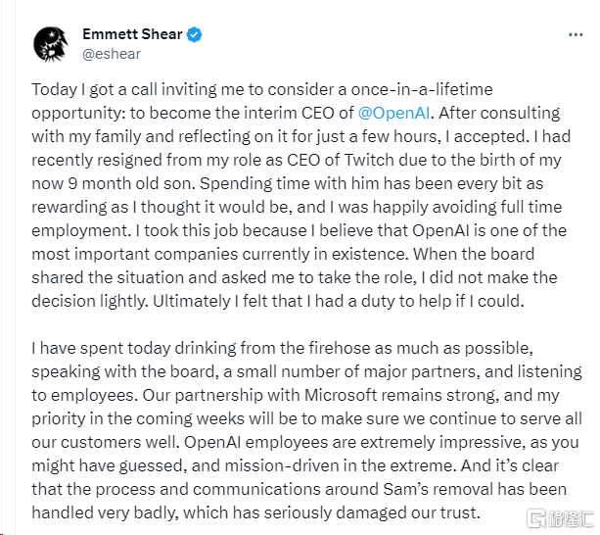The width and height of the screenshot is (600, 535).
Task: Click the watermark logo icon at bottom right
Action: [535, 518]
